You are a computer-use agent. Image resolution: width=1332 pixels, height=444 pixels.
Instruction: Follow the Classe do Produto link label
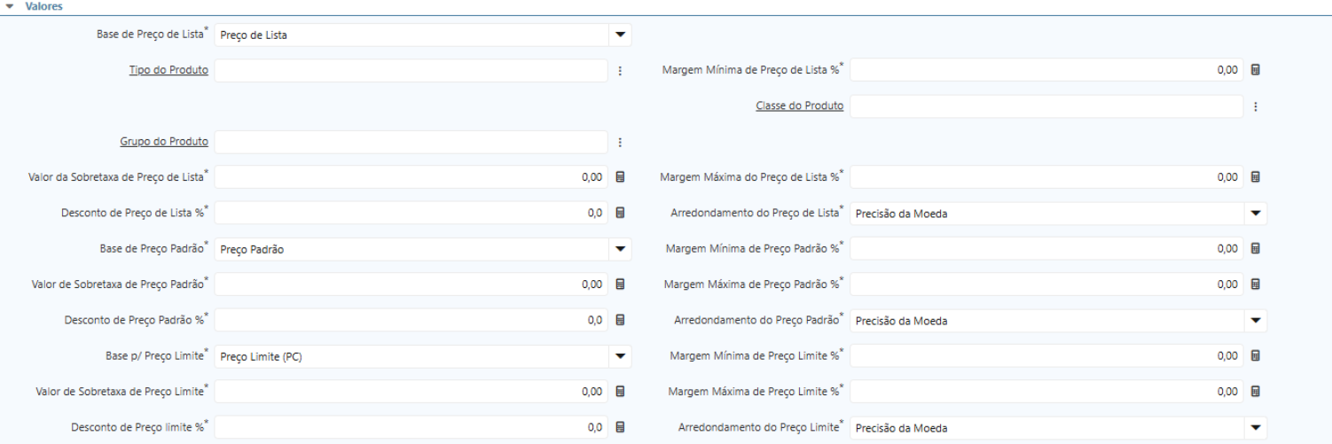coord(799,105)
